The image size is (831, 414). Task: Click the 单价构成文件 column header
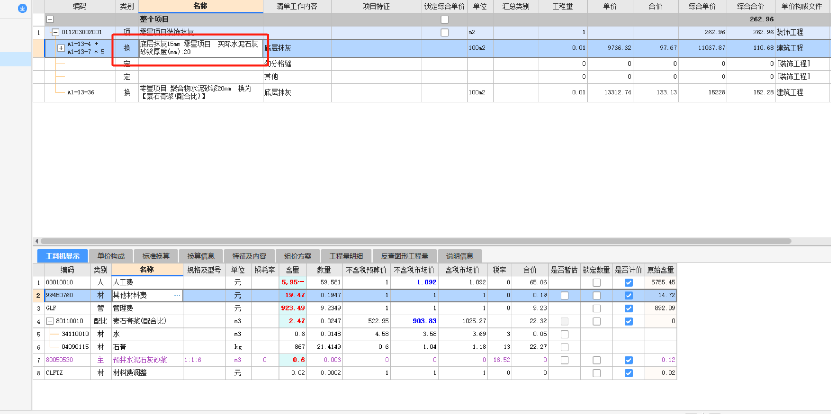point(802,6)
